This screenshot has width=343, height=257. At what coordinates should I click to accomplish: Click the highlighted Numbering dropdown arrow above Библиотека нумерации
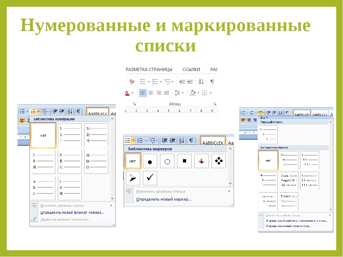pos(38,112)
